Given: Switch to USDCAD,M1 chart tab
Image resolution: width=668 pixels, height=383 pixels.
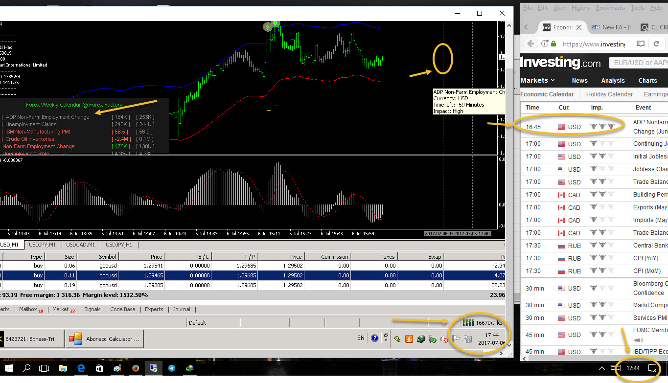Looking at the screenshot, I should coord(81,245).
